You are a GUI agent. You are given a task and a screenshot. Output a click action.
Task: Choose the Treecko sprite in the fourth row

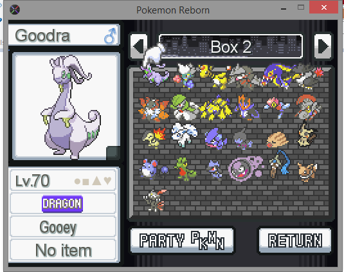(x=185, y=169)
